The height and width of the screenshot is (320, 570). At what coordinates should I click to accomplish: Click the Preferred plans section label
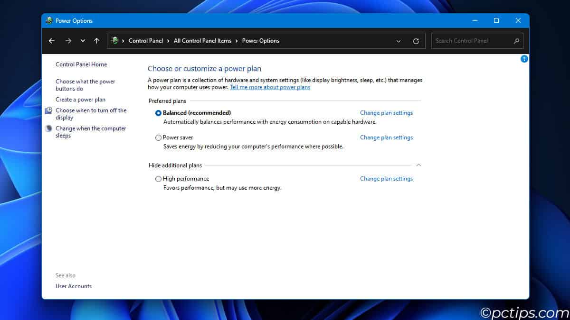coord(167,101)
